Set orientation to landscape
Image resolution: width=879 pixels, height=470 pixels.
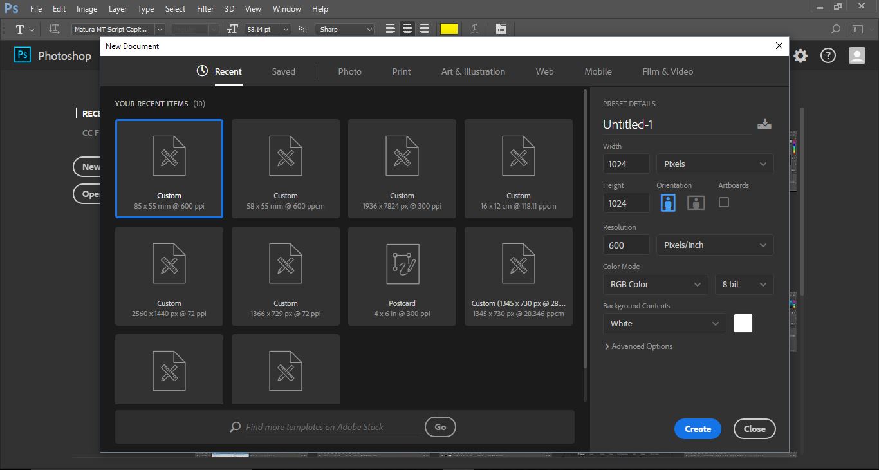pyautogui.click(x=696, y=203)
